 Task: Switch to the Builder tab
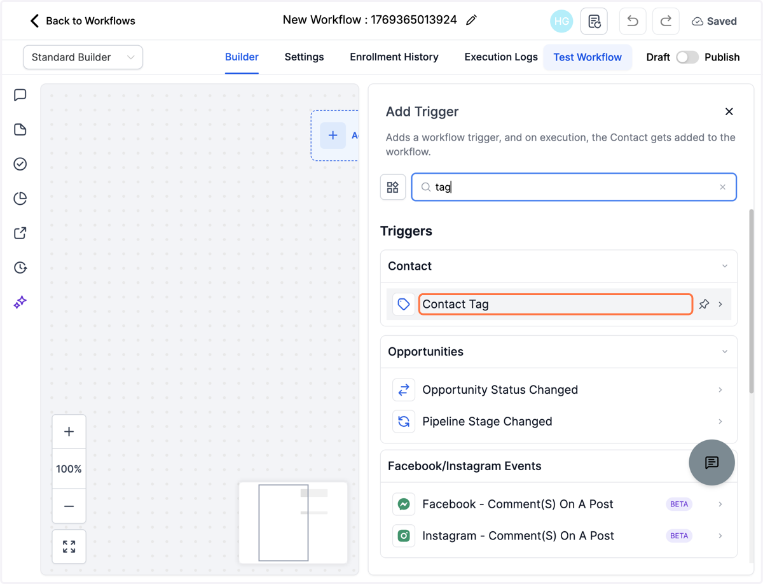(242, 57)
